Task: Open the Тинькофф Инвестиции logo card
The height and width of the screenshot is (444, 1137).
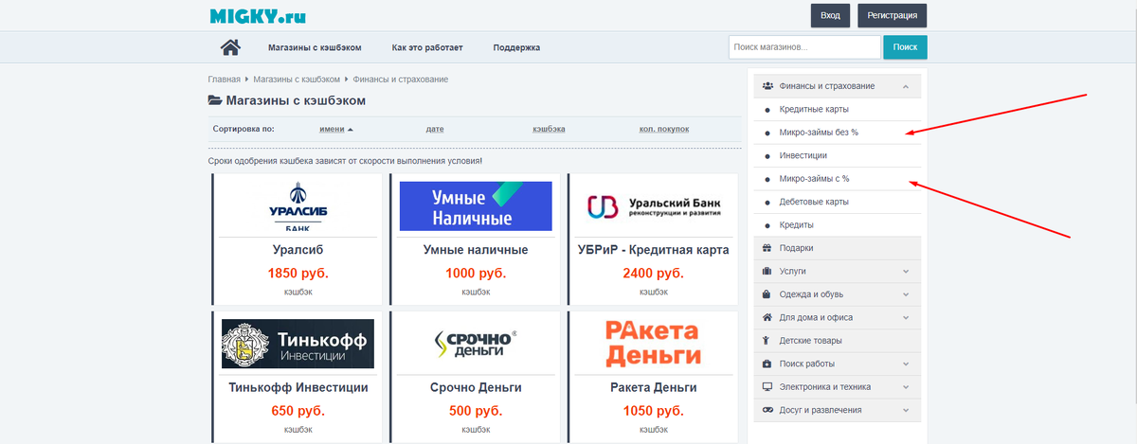Action: [298, 344]
